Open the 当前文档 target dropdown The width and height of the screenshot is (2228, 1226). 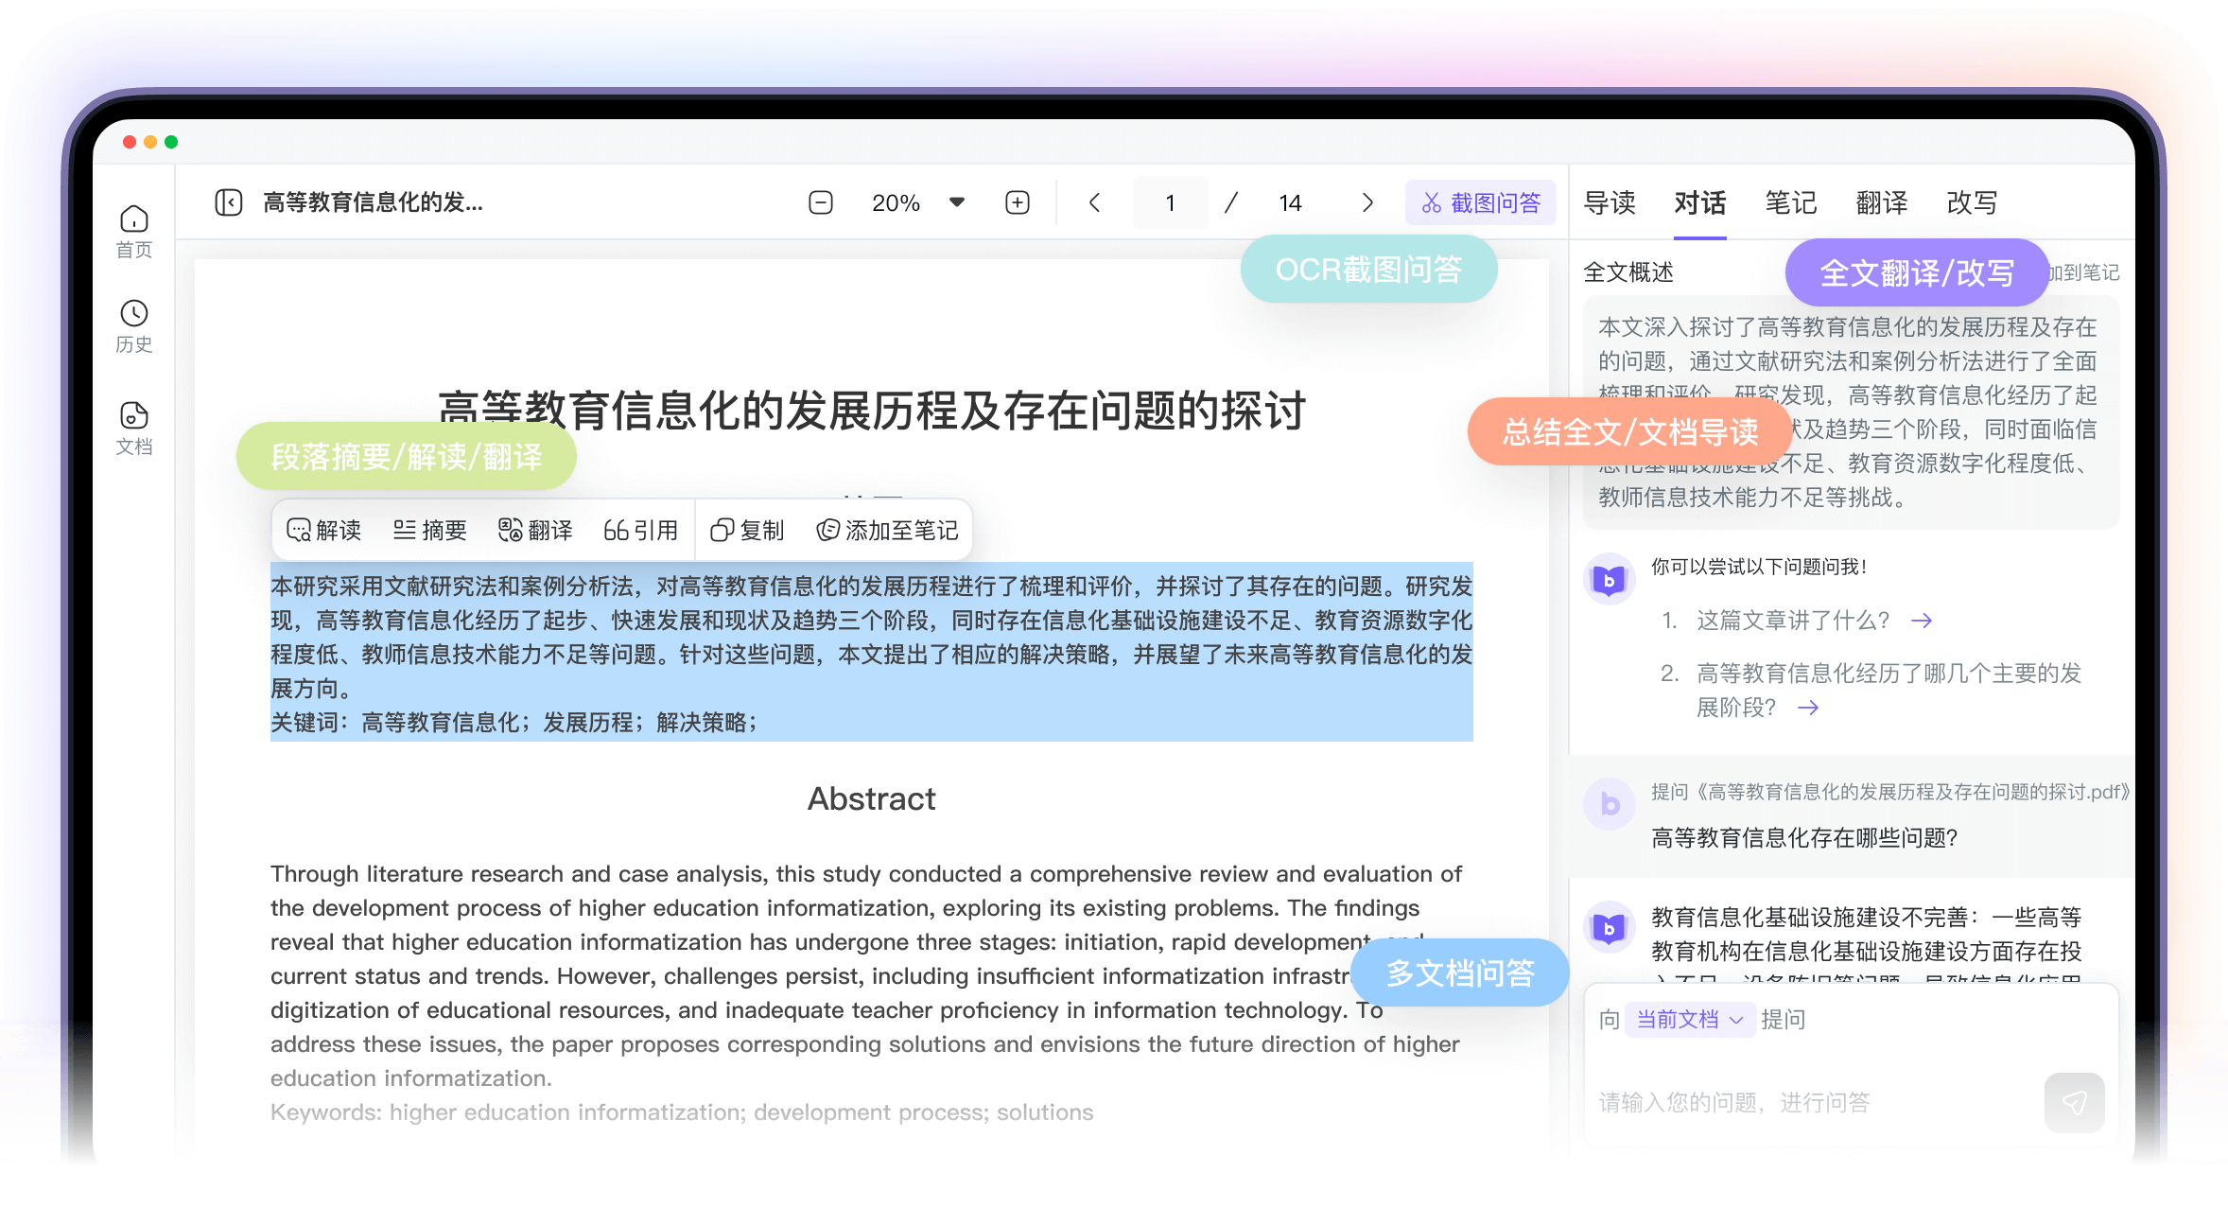(1690, 1019)
